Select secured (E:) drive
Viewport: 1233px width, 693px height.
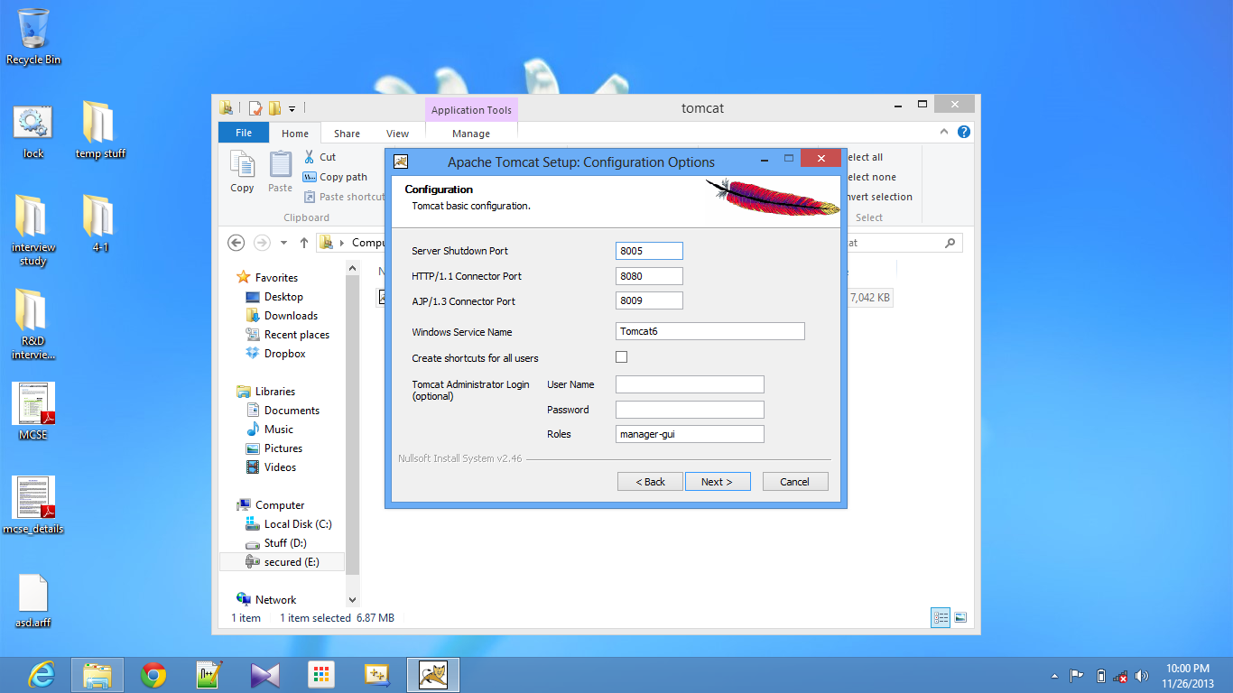click(x=282, y=562)
